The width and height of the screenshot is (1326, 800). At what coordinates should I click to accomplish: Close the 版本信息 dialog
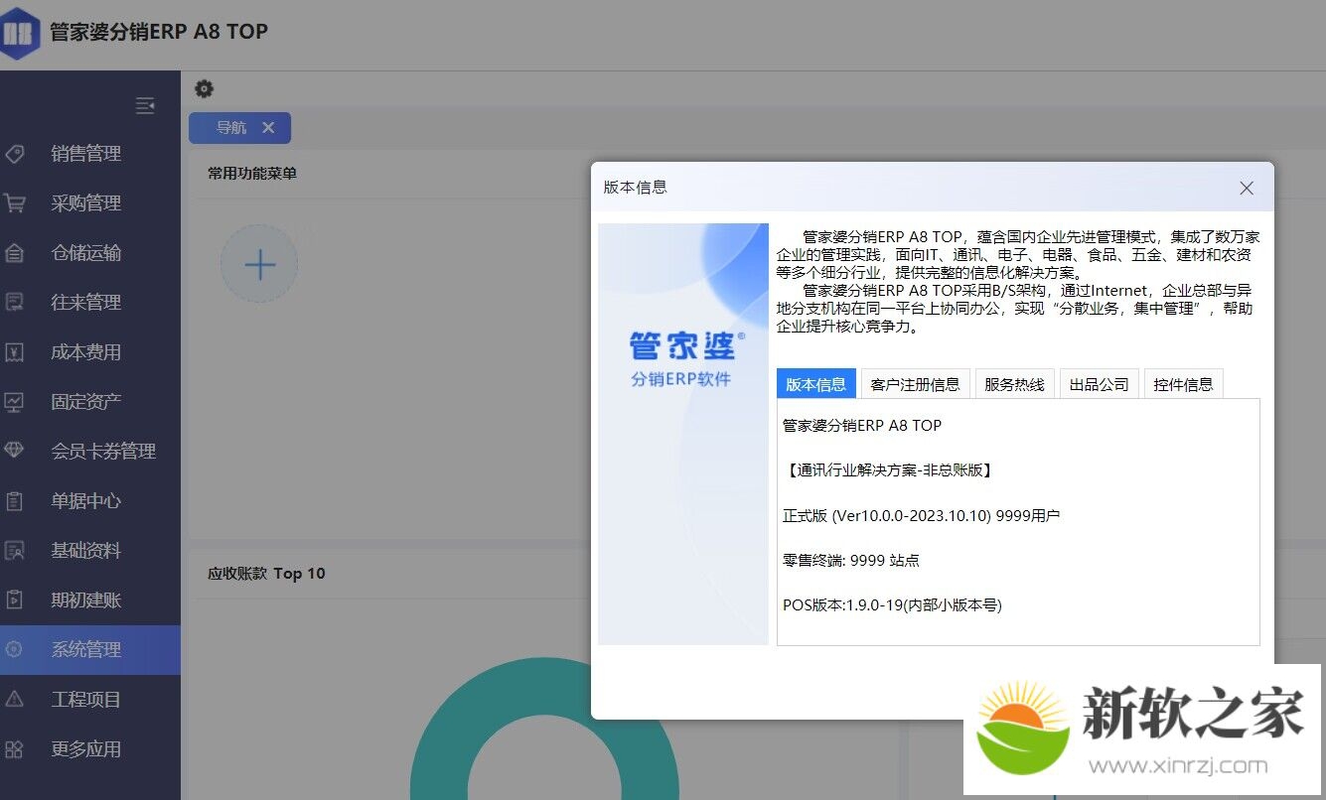(x=1247, y=188)
